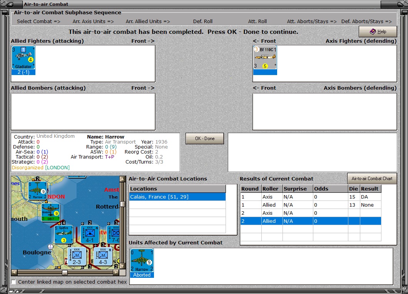Viewport: 408px width, 294px height.
Task: Click the map's vertical scrollbar up arrow
Action: 122,179
